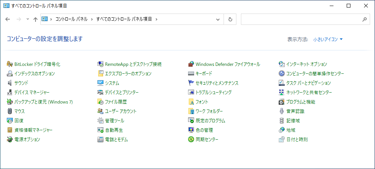This screenshot has width=375, height=169.
Task: Open the フォント icon
Action: [x=191, y=102]
